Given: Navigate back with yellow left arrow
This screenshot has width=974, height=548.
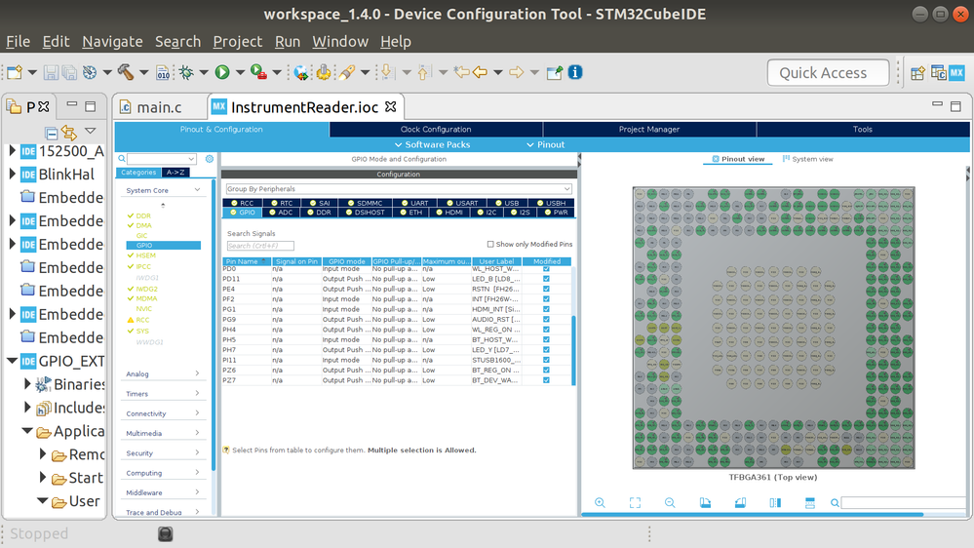Looking at the screenshot, I should tap(480, 73).
